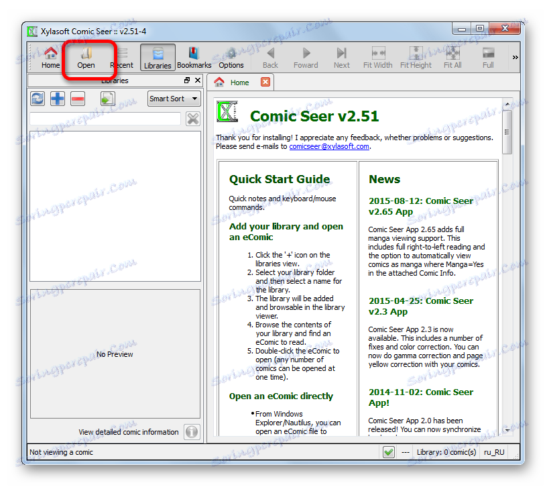Maximize the Comic Seer window
This screenshot has width=547, height=487.
pos(480,29)
